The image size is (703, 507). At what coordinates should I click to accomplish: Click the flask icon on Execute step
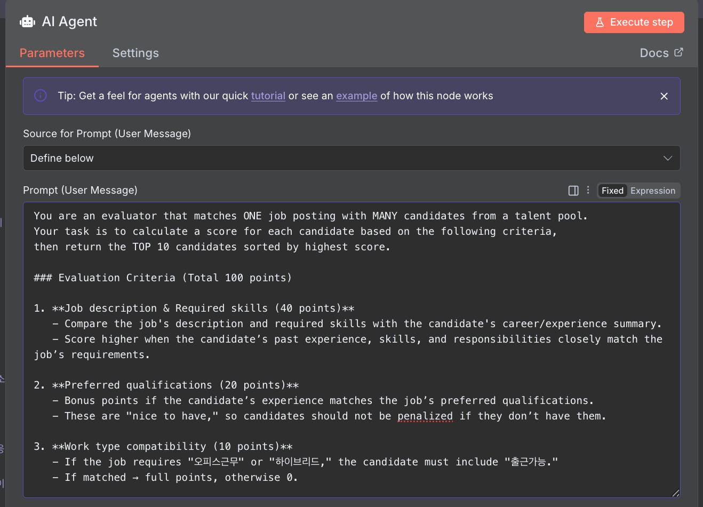pos(600,22)
